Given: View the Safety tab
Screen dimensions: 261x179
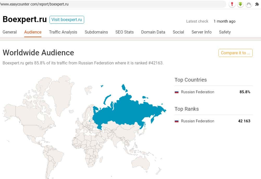Looking at the screenshot, I should click(x=225, y=32).
